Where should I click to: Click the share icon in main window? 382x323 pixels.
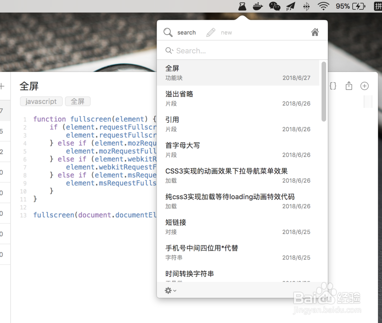349,86
